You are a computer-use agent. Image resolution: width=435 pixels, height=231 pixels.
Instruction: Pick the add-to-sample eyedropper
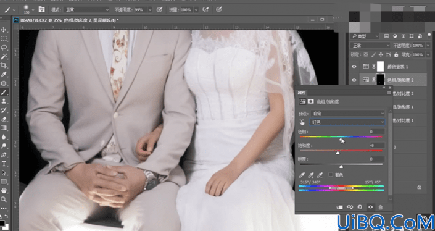coord(311,175)
